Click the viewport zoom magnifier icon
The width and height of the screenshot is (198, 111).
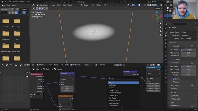(161, 23)
